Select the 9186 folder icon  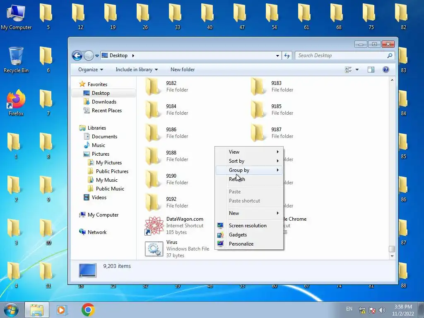coord(152,133)
